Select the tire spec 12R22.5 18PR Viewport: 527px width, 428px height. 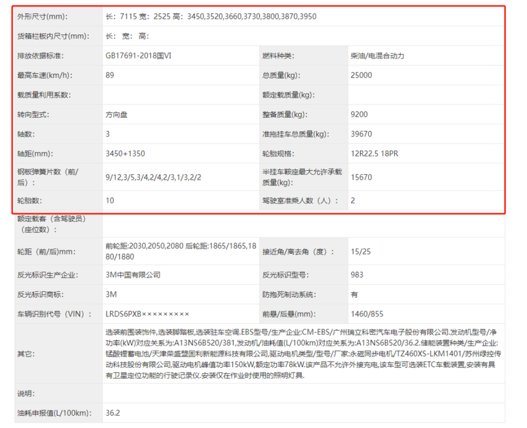374,154
